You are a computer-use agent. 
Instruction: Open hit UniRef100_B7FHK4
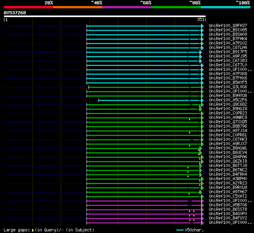point(228,39)
